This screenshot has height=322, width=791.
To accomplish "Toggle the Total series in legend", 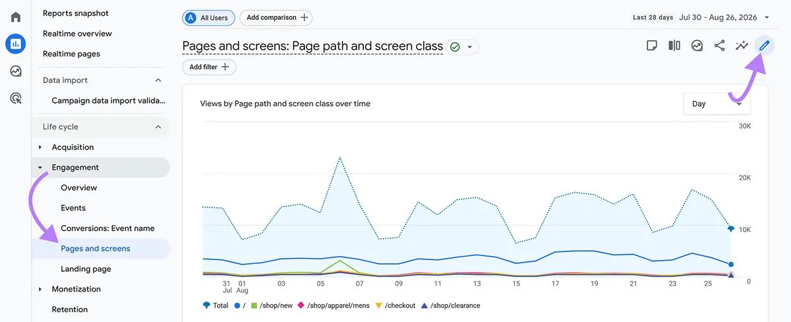I will tap(216, 306).
